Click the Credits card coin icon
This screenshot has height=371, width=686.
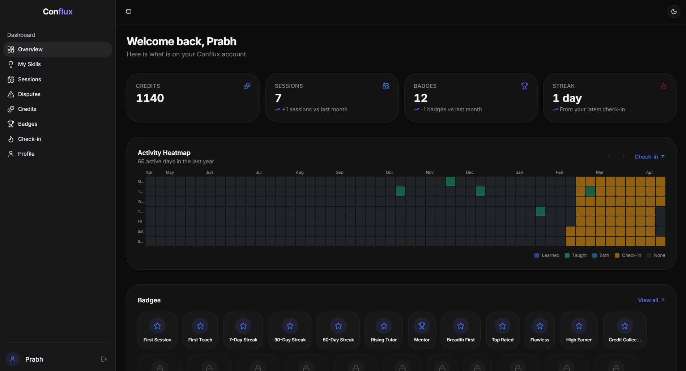(x=247, y=86)
